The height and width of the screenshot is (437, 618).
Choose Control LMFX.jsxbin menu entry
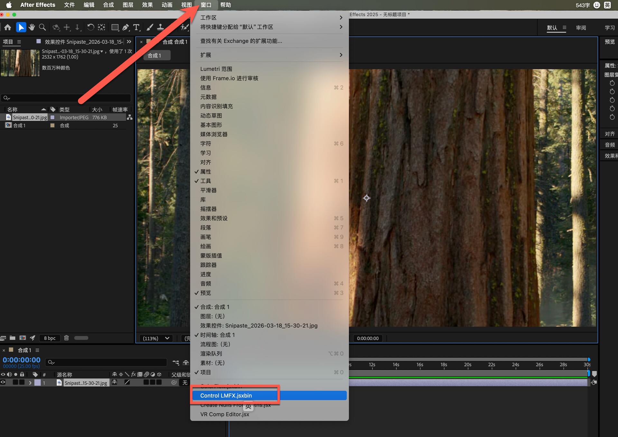click(x=226, y=395)
